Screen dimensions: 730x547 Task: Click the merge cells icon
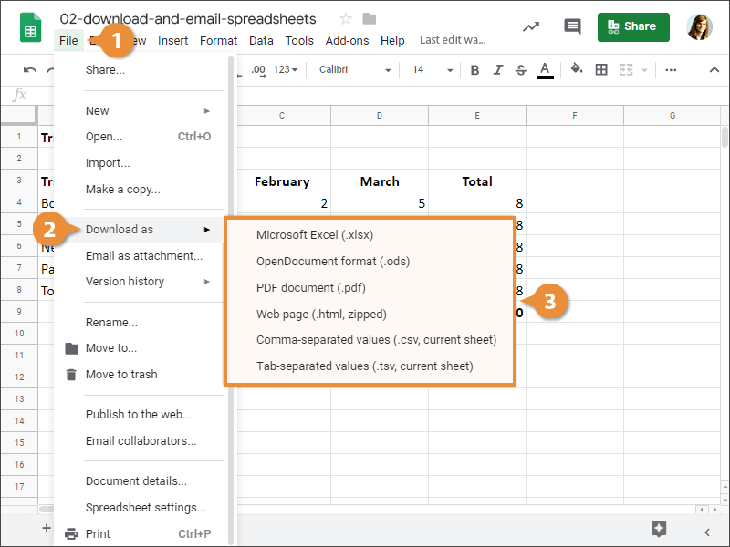coord(626,69)
